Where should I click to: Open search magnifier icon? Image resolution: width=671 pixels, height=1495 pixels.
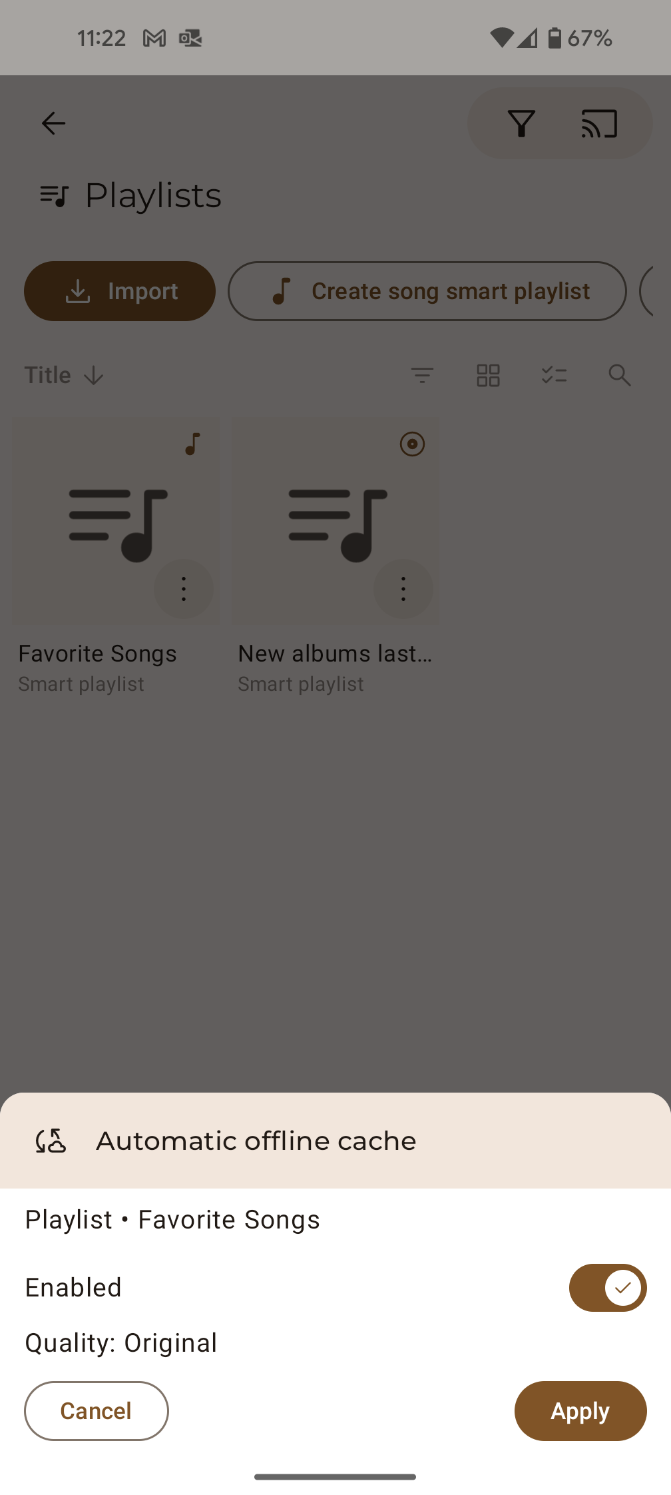pyautogui.click(x=619, y=375)
